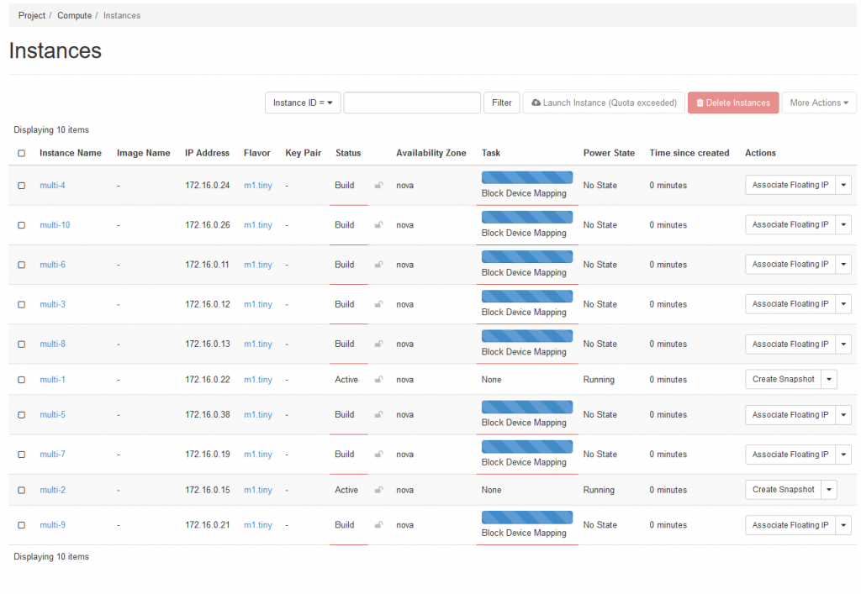Sort by the Availability Zone column header

click(x=431, y=153)
